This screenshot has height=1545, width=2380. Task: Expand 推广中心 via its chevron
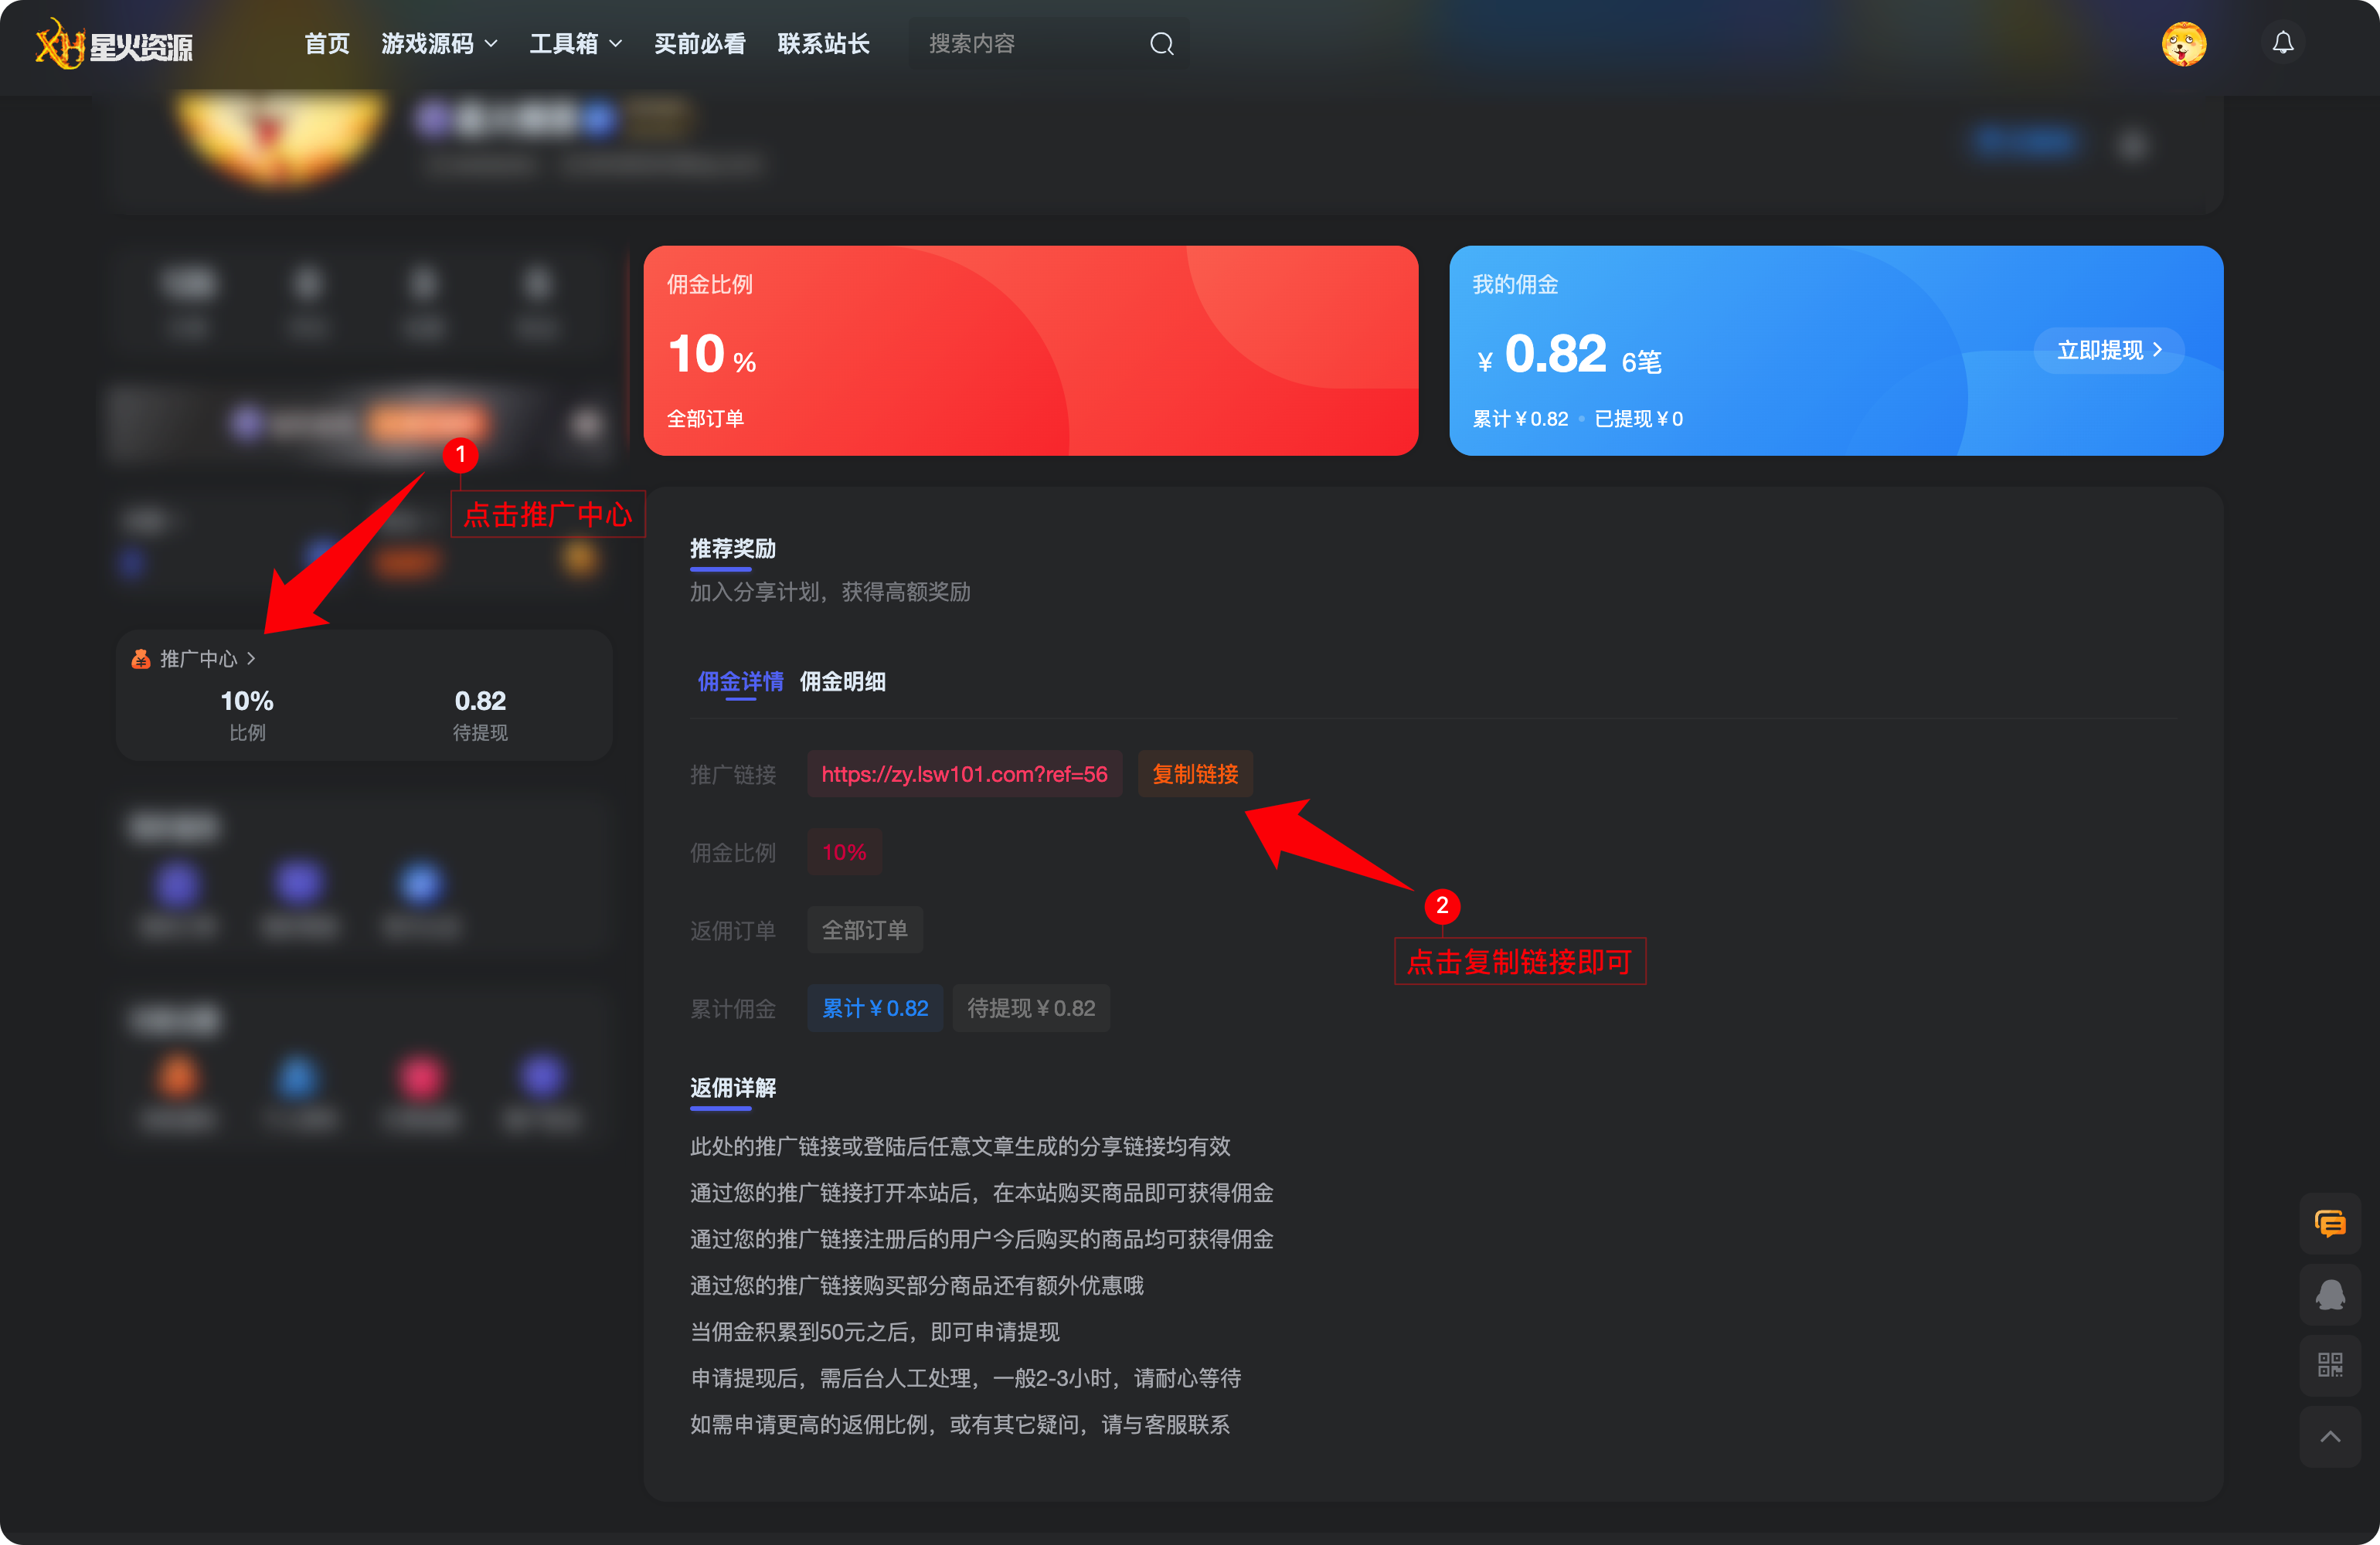(251, 658)
